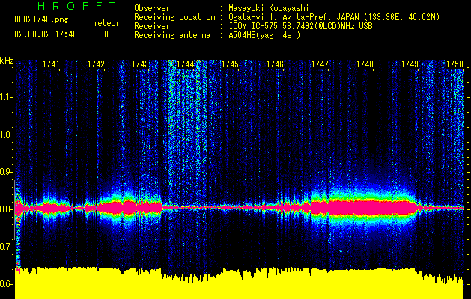Viewport: 471px width, 299px height.
Task: Click the date stamp 02.08.02 17:40
Action: pos(46,34)
